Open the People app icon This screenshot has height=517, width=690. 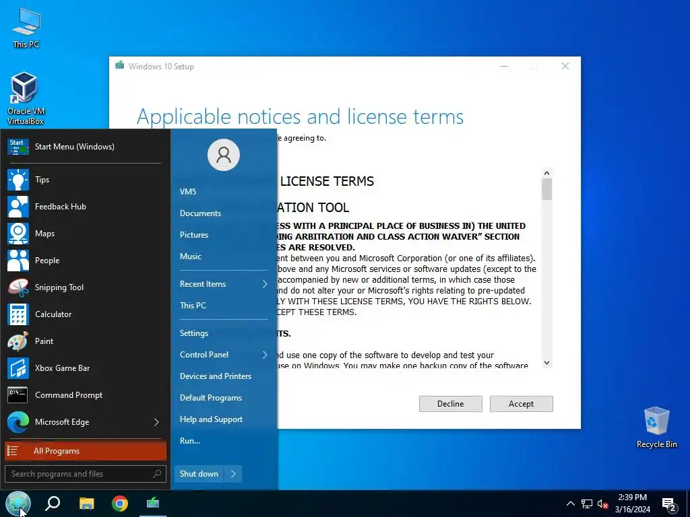[x=18, y=261]
